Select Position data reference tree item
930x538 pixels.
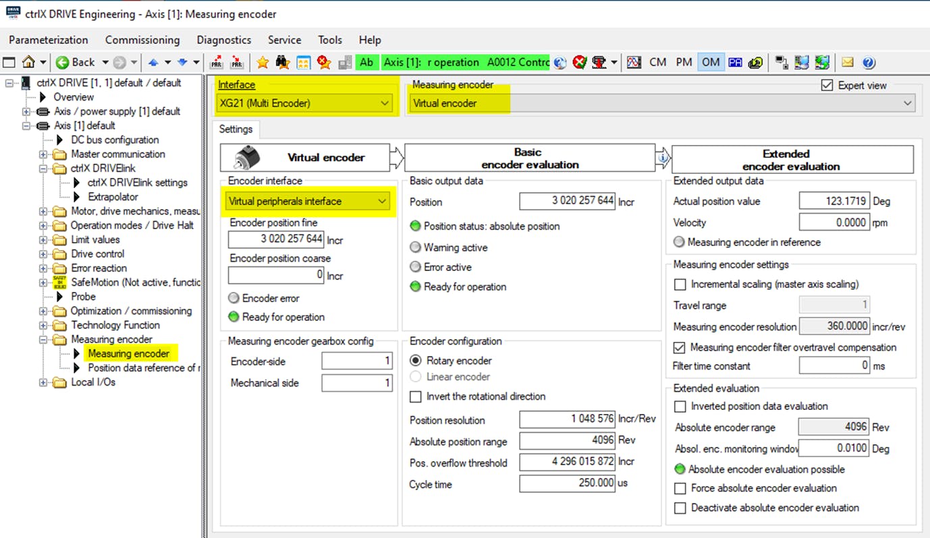tap(143, 368)
